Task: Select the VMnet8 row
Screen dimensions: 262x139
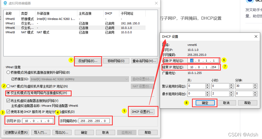Action: 74,32
